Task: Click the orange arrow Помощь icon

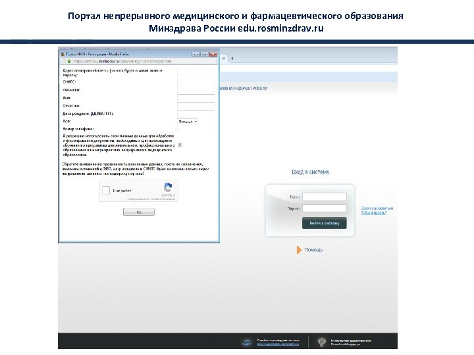Action: (299, 250)
